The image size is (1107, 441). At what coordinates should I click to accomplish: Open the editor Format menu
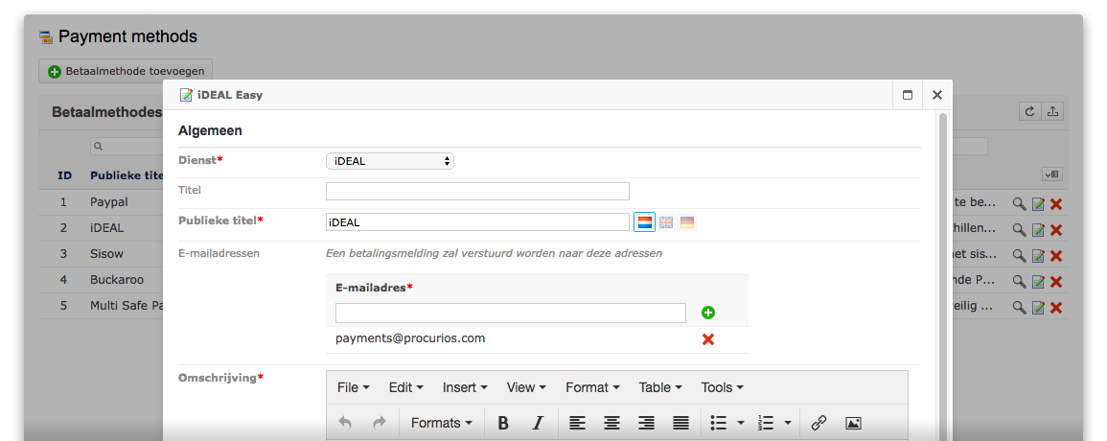tap(592, 387)
